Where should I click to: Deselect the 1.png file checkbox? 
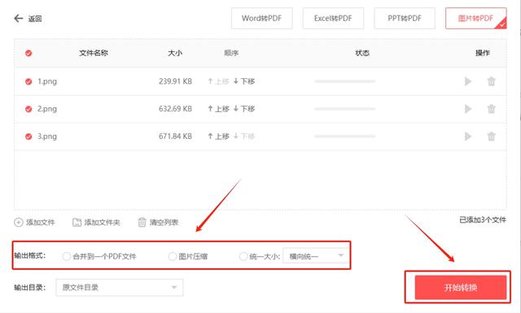(28, 81)
